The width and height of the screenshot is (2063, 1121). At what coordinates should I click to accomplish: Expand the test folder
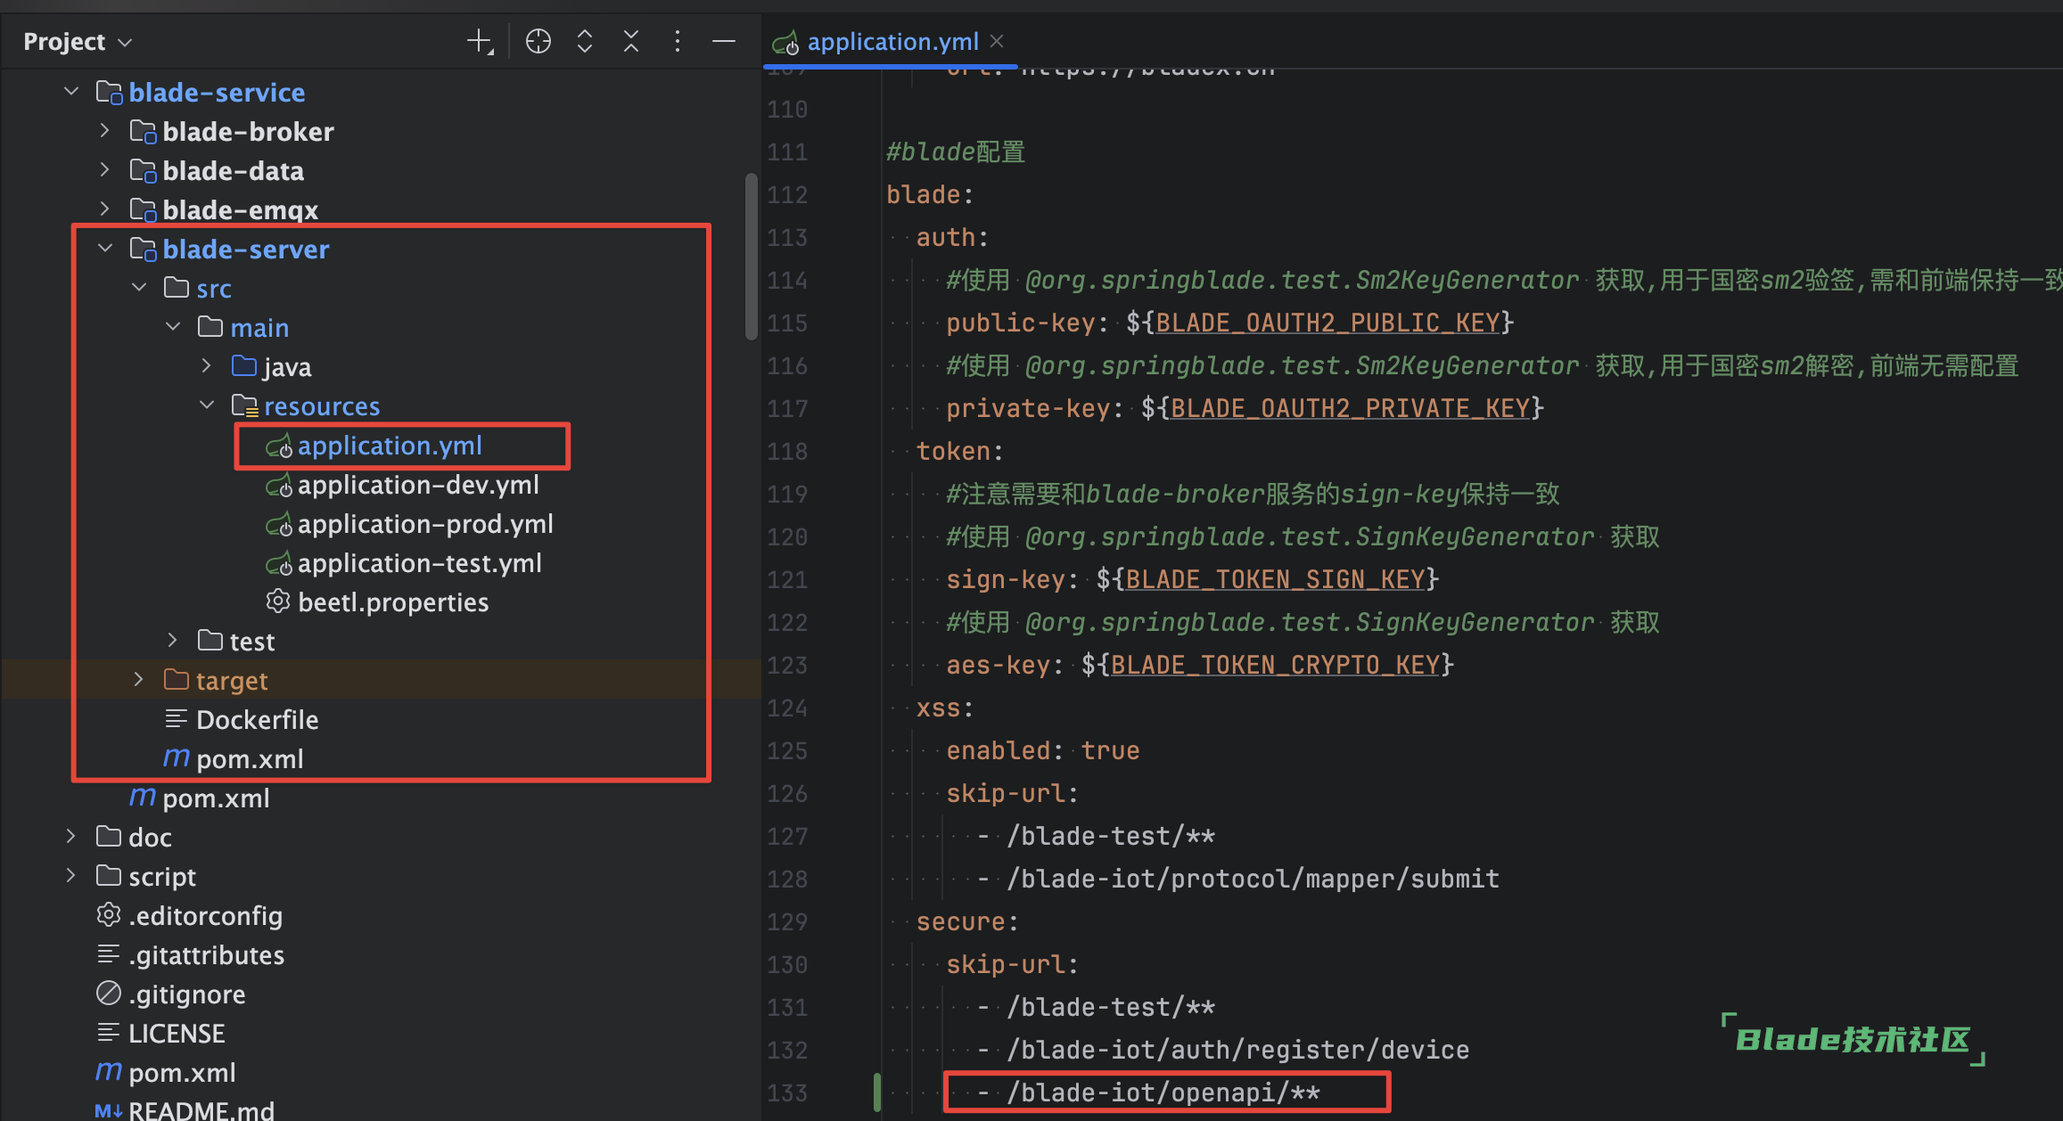click(x=173, y=641)
